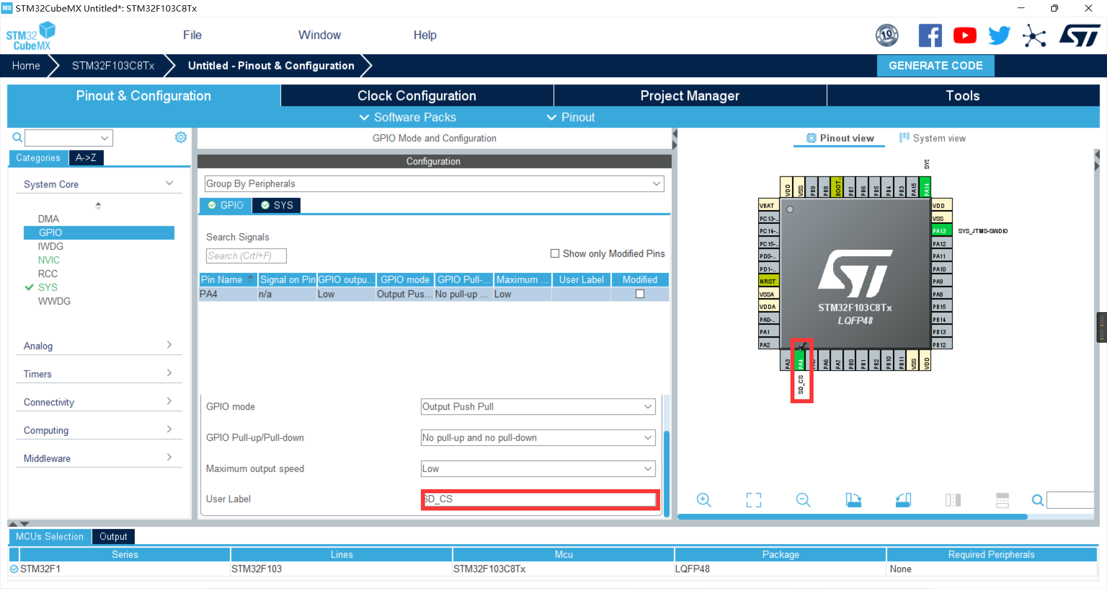Expand the Timers category

[x=98, y=374]
